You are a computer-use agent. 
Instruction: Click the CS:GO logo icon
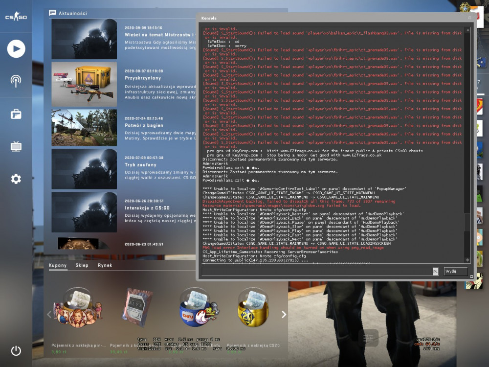point(16,16)
